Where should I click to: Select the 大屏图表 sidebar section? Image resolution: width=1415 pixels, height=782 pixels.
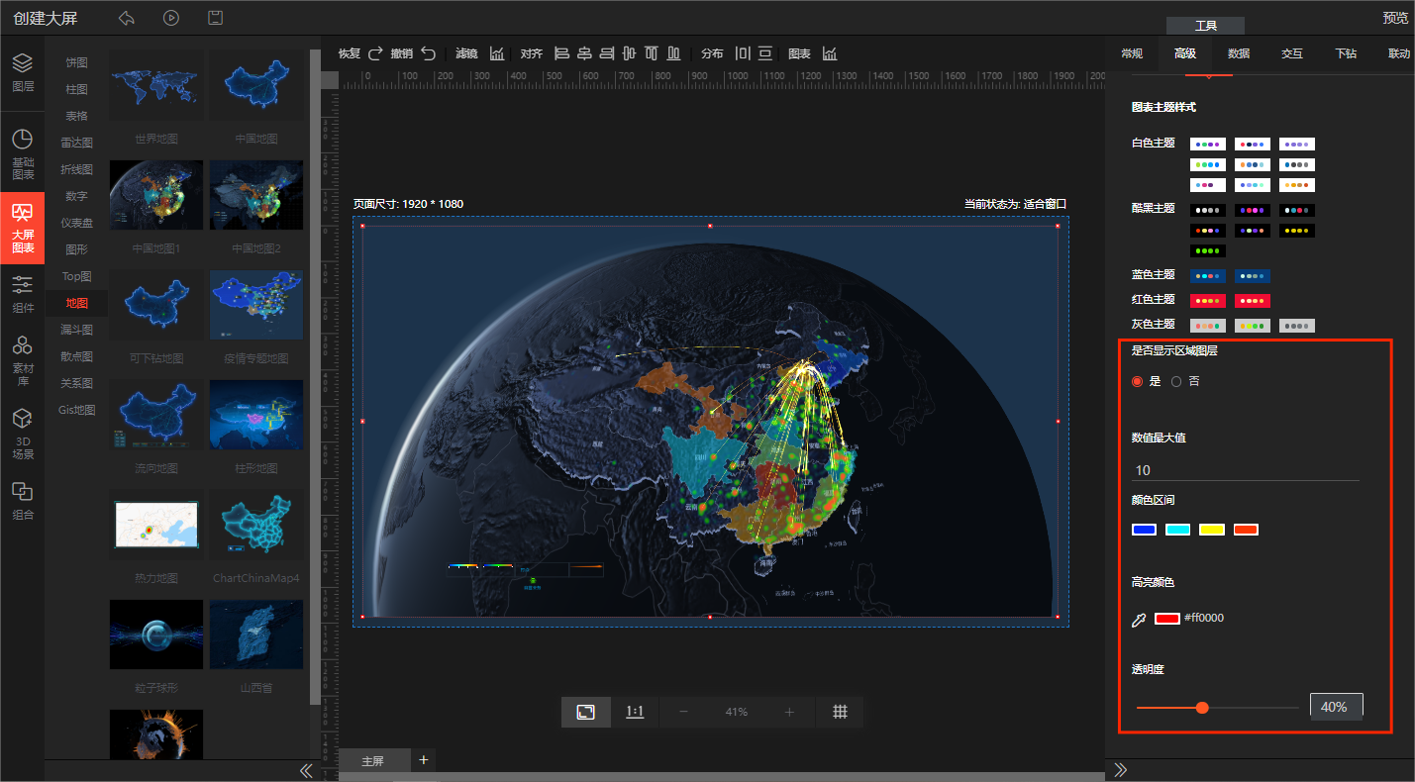coord(22,228)
